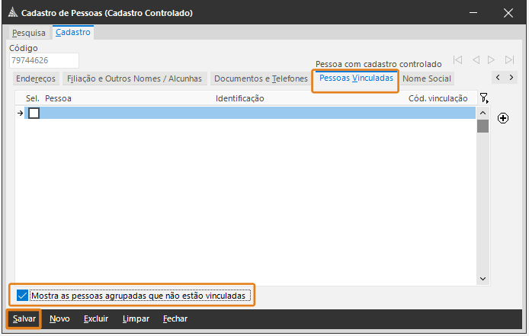Click the Excluir button
Screen dimensions: 529x336
click(96, 318)
